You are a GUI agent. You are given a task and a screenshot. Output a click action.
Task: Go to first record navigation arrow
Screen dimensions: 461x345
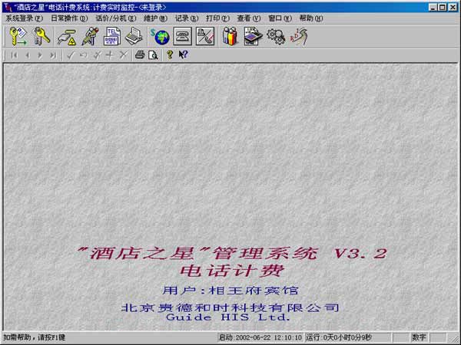coord(14,55)
